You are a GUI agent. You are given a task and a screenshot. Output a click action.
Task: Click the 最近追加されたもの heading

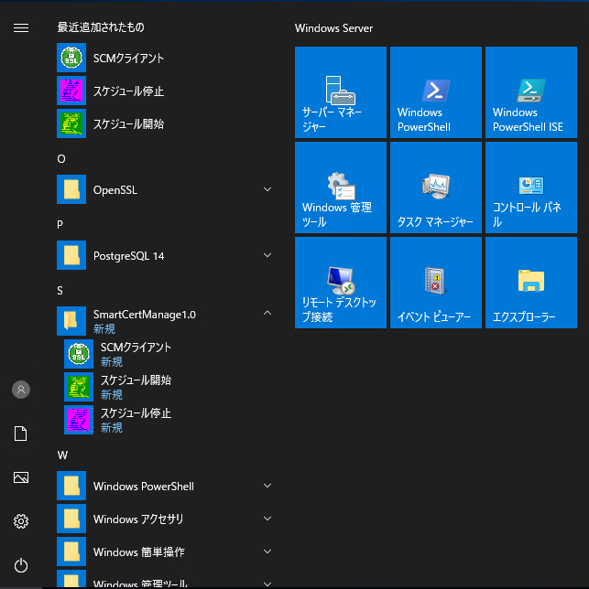click(x=101, y=27)
